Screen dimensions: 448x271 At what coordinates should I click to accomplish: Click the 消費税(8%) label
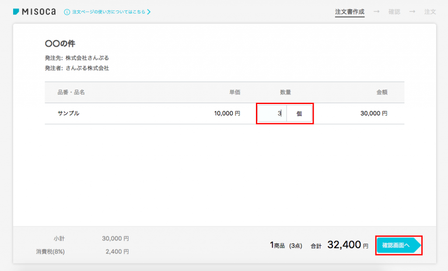click(x=50, y=252)
